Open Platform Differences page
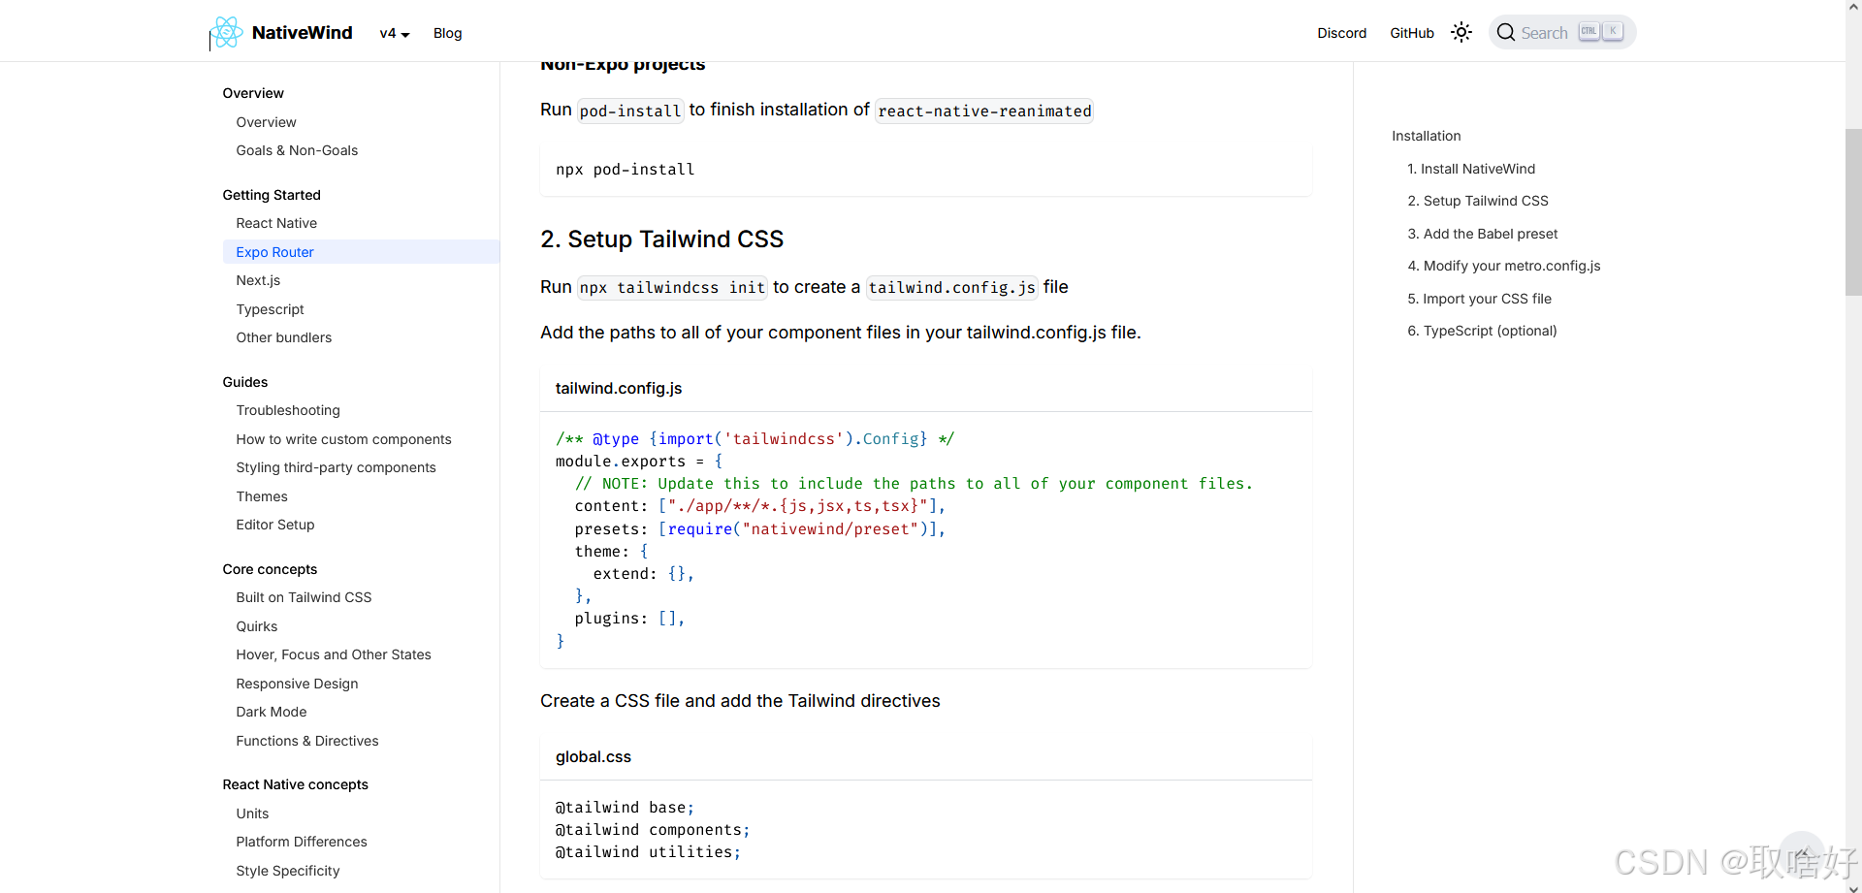1862x893 pixels. coord(302,842)
